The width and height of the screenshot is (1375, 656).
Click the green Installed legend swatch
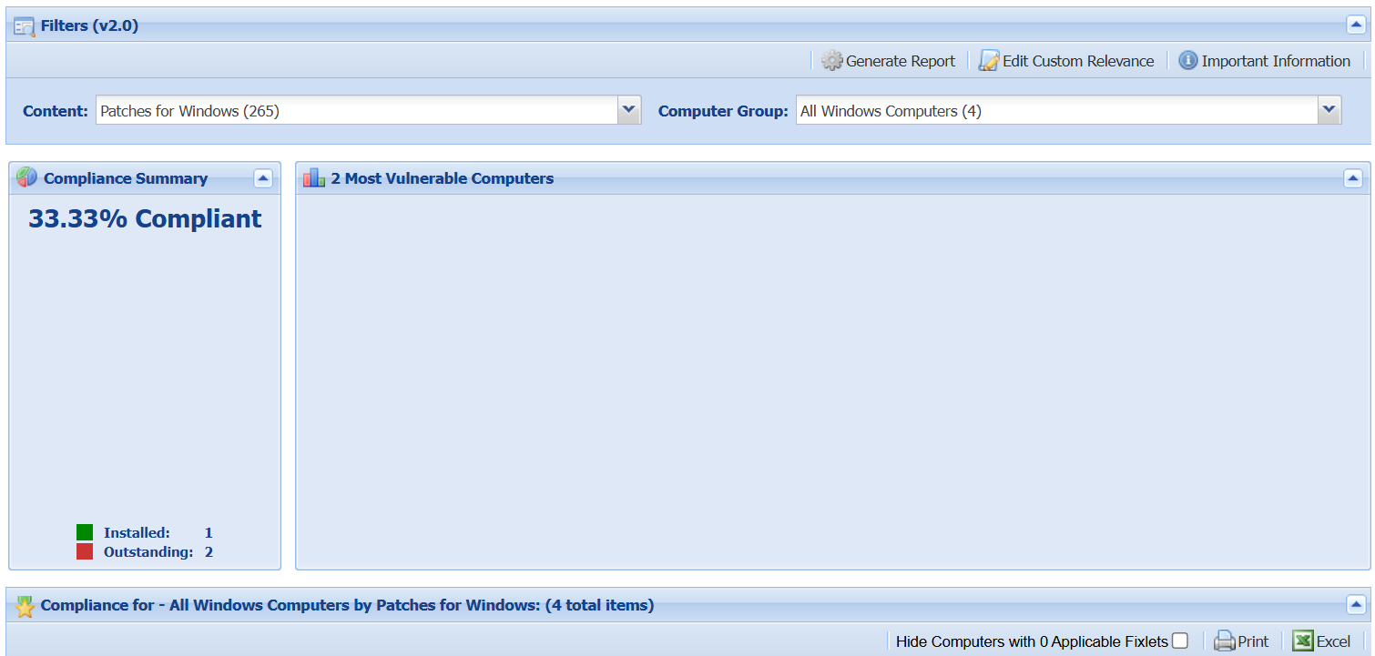(x=85, y=533)
